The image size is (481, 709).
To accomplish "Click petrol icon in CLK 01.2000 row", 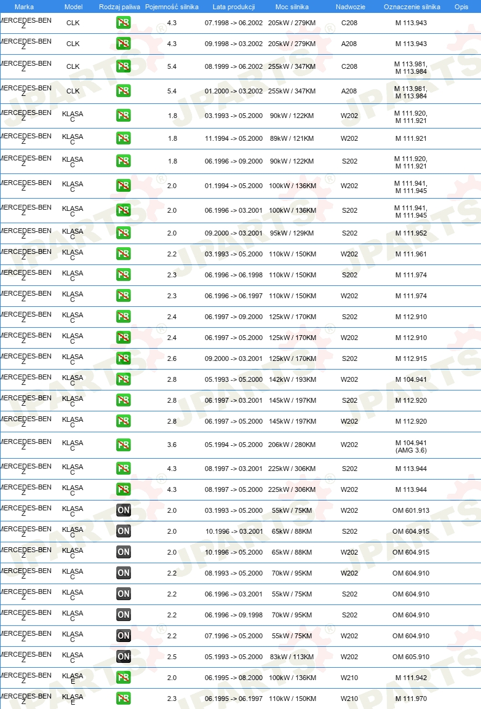I will click(x=123, y=90).
